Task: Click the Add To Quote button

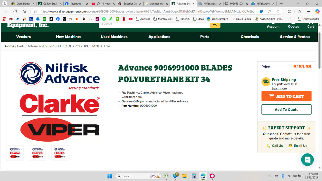Action: [287, 109]
